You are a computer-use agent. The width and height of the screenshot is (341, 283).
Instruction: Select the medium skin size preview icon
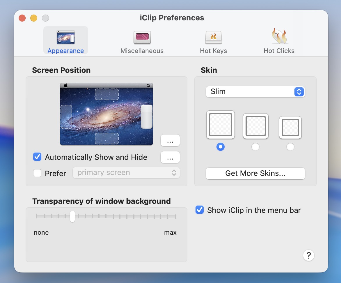(255, 126)
